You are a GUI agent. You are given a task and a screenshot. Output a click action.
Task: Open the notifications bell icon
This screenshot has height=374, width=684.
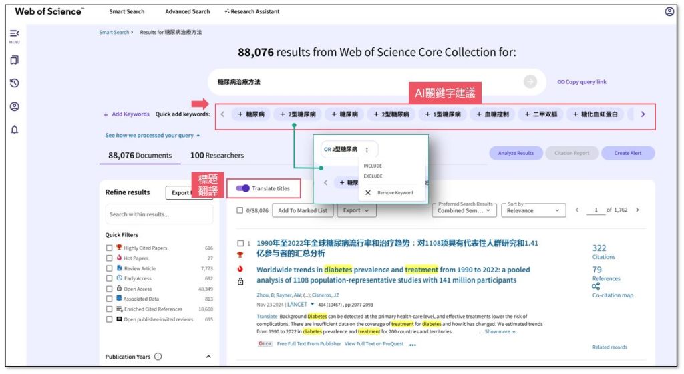[x=14, y=130]
